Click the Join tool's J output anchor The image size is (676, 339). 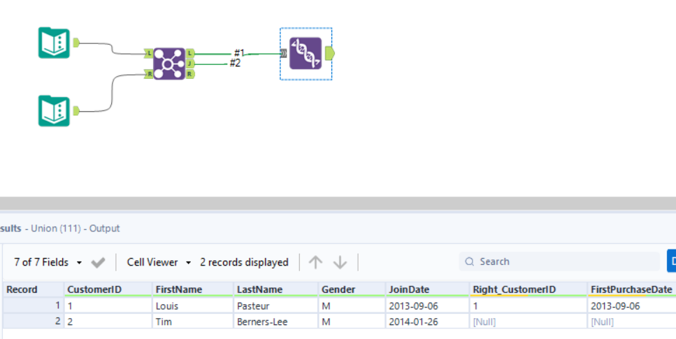point(192,64)
